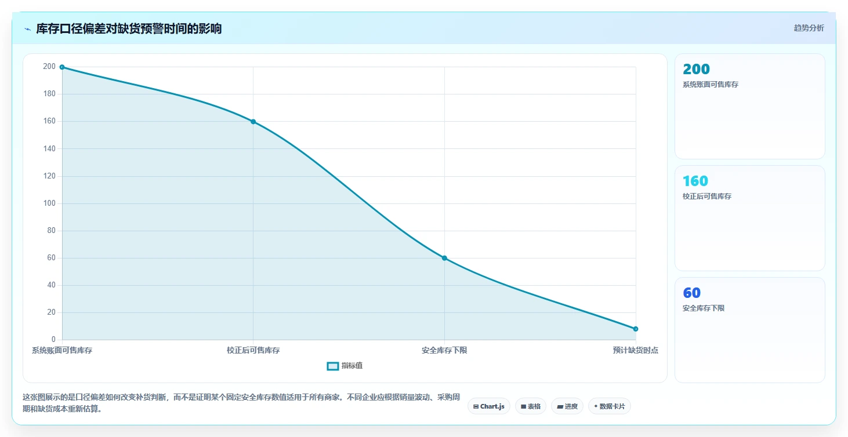Screen dimensions: 848x437
Task: Click y-axis value 140
Action: click(49, 148)
